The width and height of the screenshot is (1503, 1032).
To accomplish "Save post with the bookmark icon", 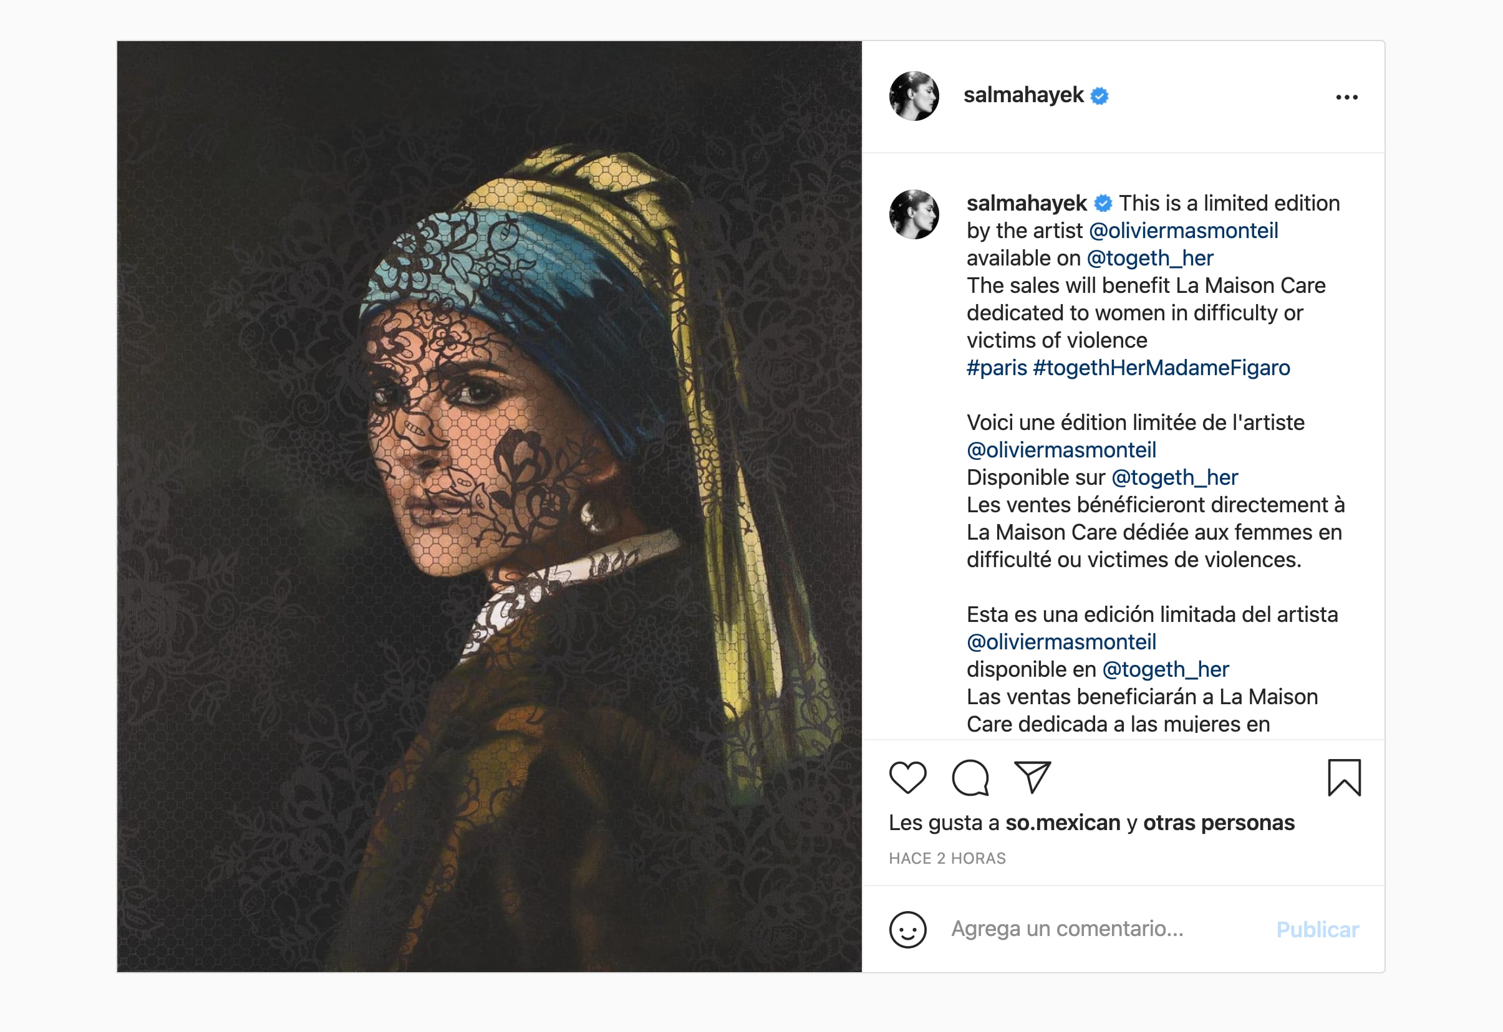I will tap(1344, 777).
